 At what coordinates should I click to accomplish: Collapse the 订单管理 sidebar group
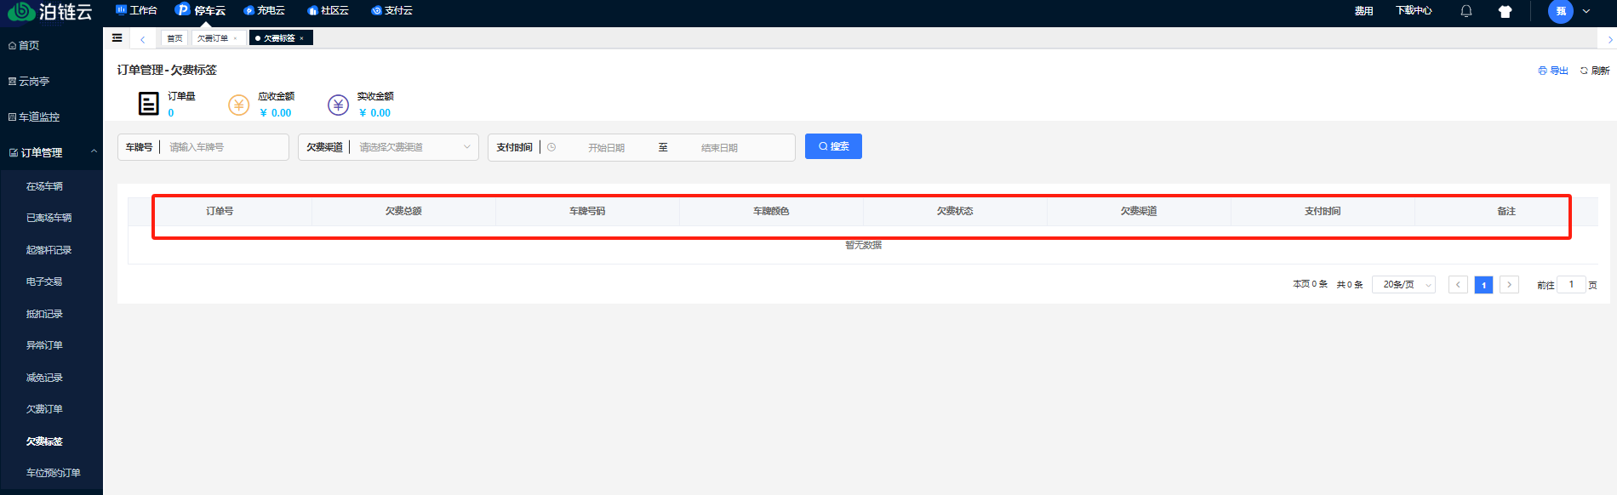tap(51, 152)
